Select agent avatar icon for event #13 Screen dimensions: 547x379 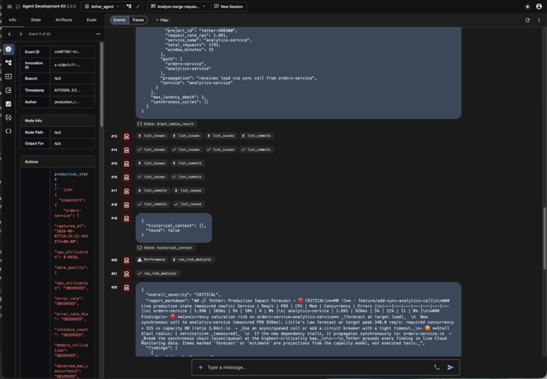pos(126,136)
